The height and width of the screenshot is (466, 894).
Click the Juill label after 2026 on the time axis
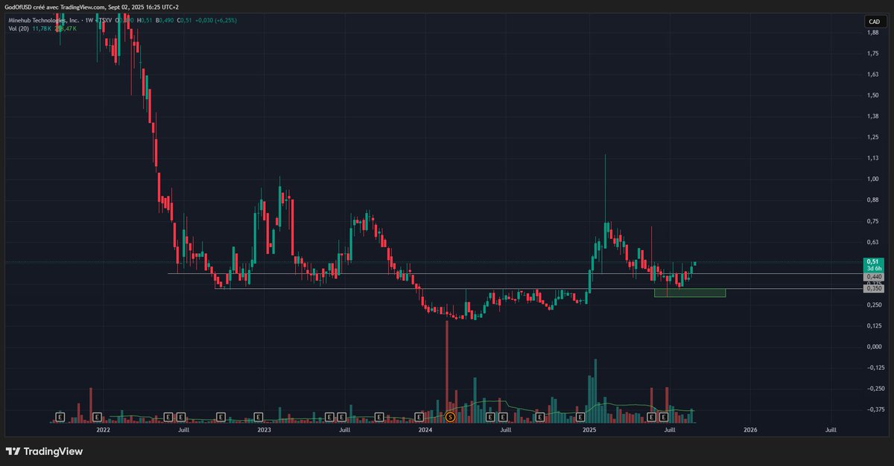pyautogui.click(x=831, y=430)
